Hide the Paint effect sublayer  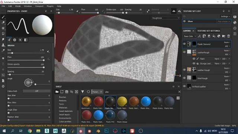[x=194, y=59]
